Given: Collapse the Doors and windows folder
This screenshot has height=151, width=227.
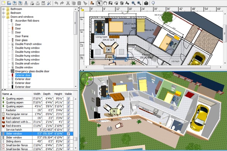Looking at the screenshot, I should coord(3,17).
